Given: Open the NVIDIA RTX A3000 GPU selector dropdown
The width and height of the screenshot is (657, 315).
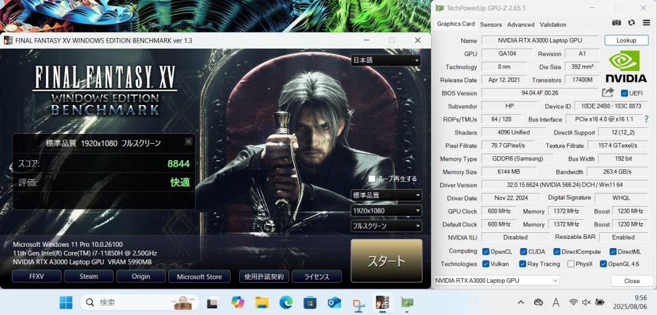Looking at the screenshot, I should [497, 280].
